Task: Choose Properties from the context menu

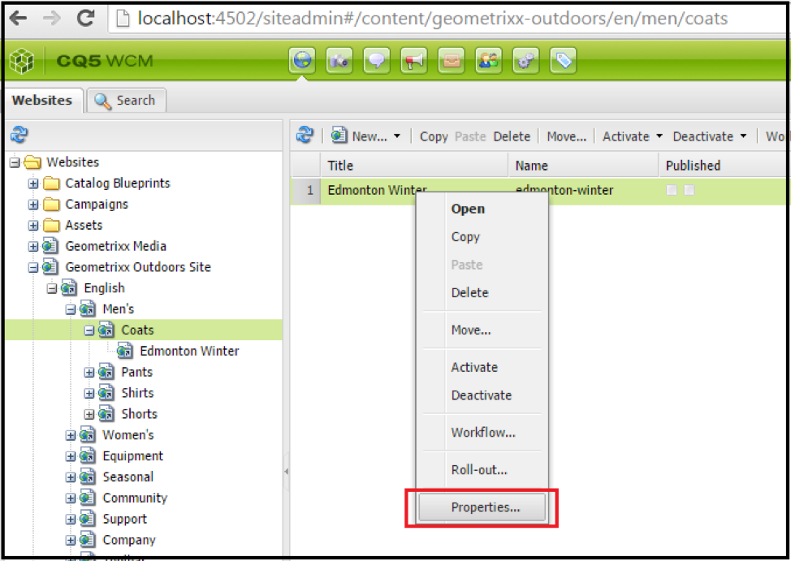Action: click(x=483, y=507)
